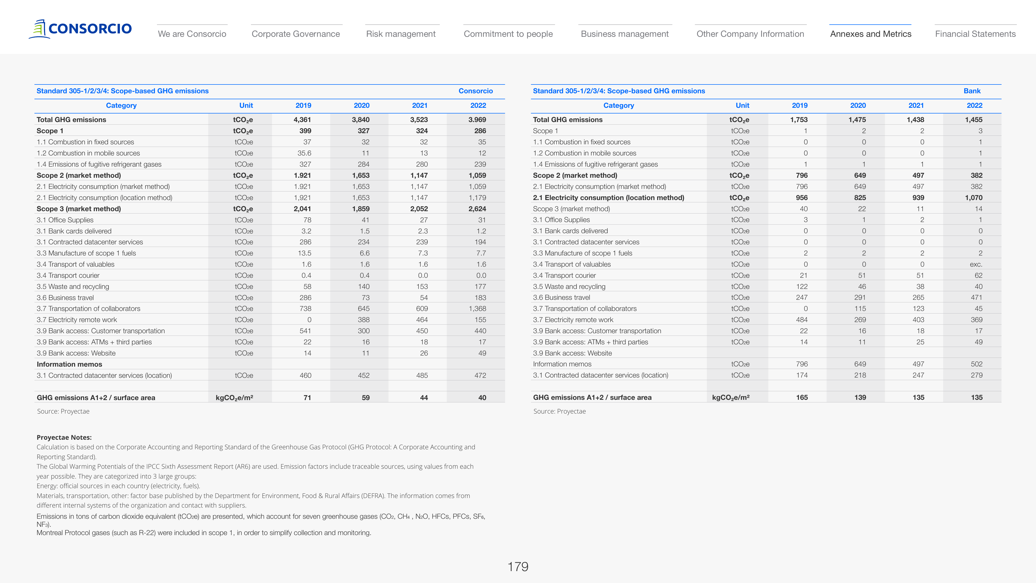Select Consorcio Scope 1 2020 value 327
Viewport: 1036px width, 583px height.
[x=364, y=131]
